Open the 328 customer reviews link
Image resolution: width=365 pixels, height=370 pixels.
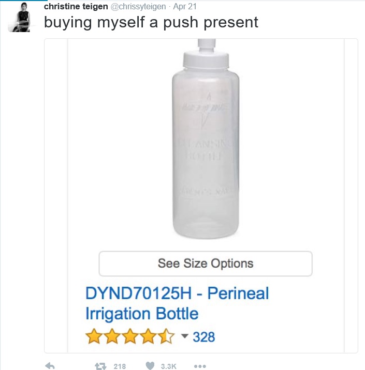203,337
